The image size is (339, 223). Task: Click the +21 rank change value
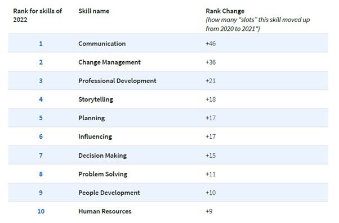pyautogui.click(x=211, y=81)
